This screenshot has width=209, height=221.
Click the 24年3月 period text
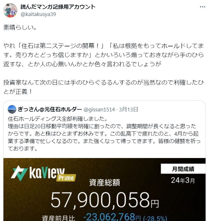[x=183, y=180]
